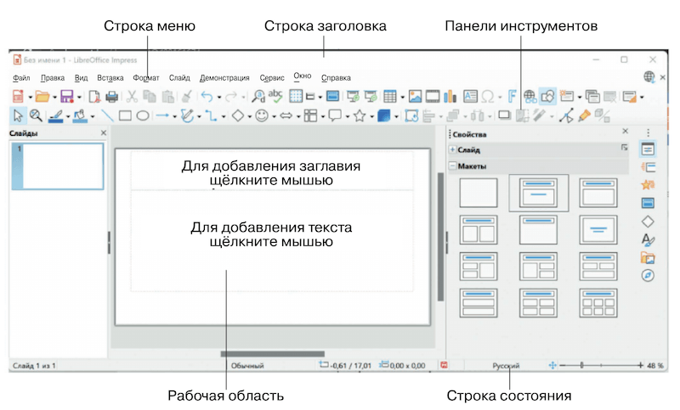The height and width of the screenshot is (410, 680).
Task: Open the Navigator deck in the sidebar
Action: pos(648,276)
